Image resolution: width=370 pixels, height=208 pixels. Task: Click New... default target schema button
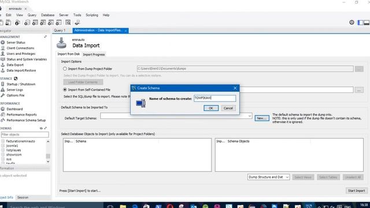[262, 118]
